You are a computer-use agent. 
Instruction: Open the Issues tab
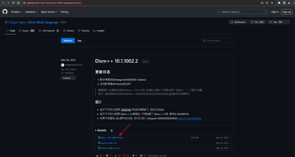click(27, 31)
